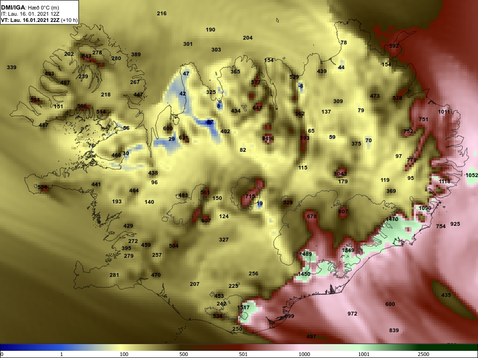Select the 389 value in the Westfjords area
This screenshot has height=358, width=478.
click(136, 54)
